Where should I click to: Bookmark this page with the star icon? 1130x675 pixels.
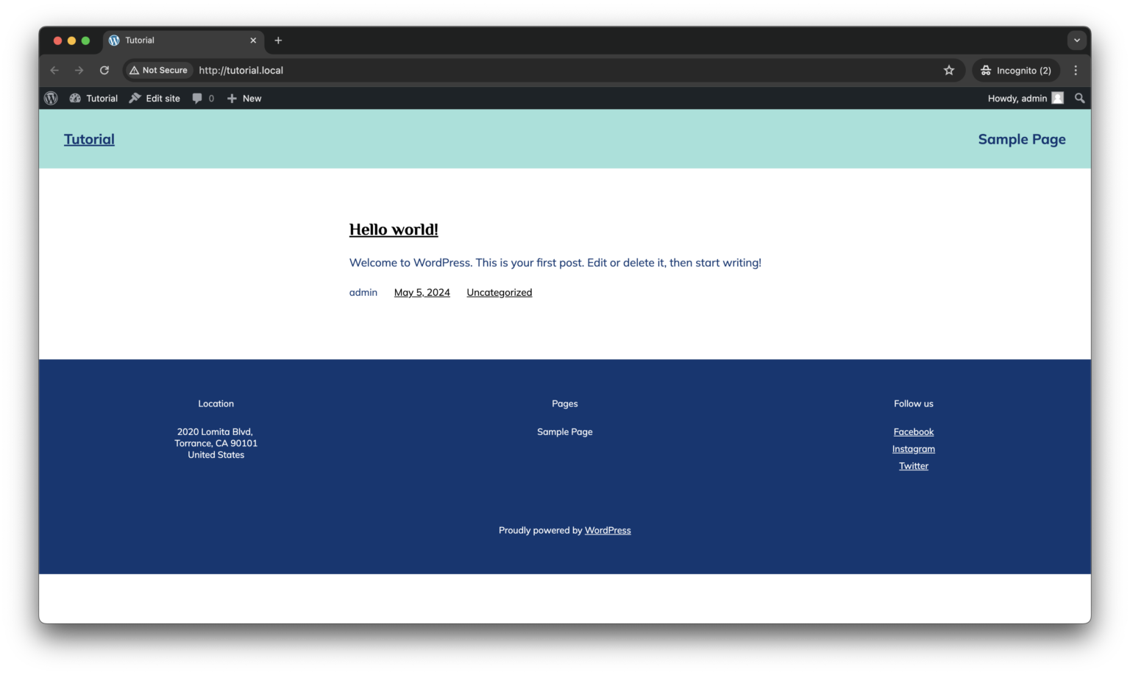pyautogui.click(x=949, y=70)
